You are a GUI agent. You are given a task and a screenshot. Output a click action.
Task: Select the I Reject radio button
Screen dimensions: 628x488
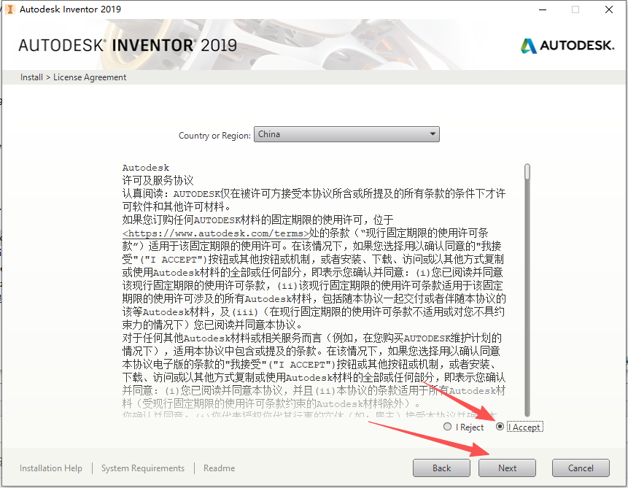pos(446,427)
